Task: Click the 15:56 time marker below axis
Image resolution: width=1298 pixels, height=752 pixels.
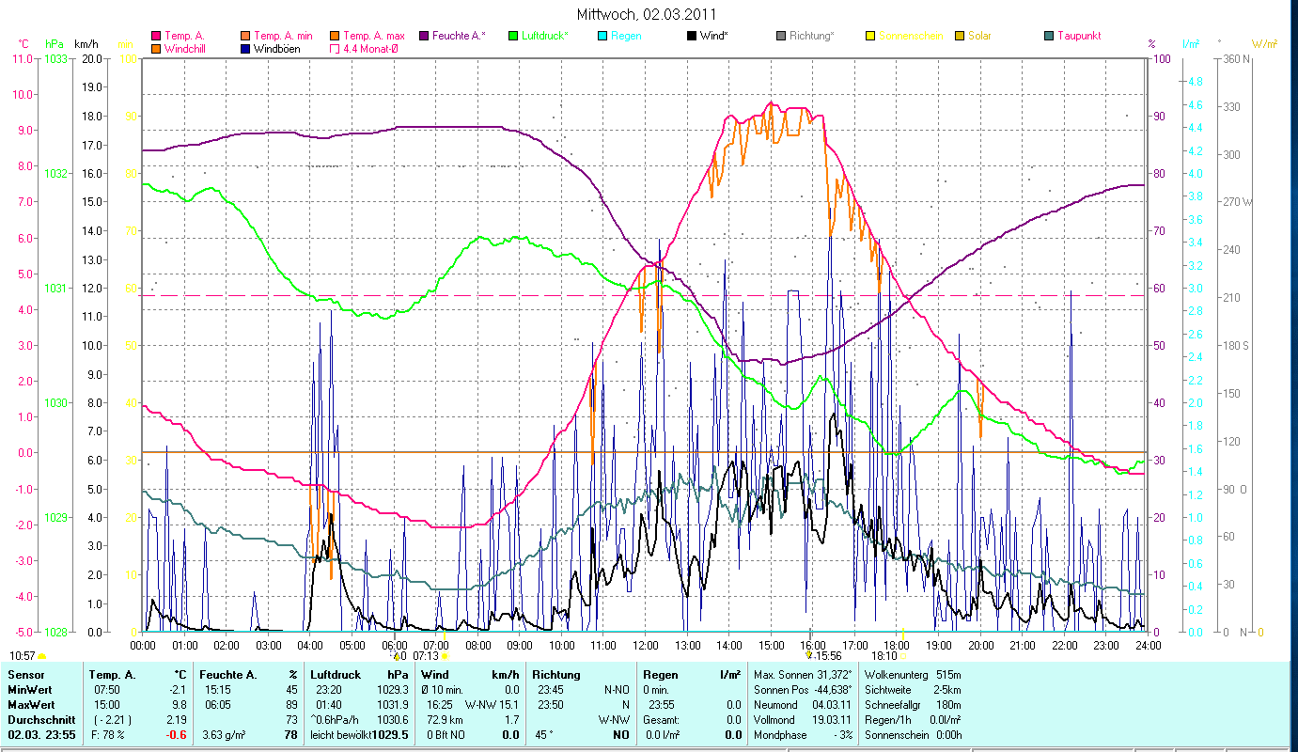Action: click(x=828, y=655)
